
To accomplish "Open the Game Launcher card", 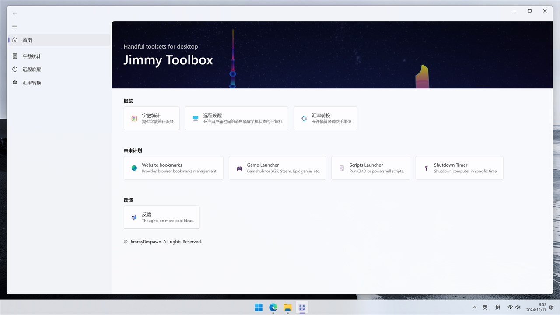I will tap(277, 168).
